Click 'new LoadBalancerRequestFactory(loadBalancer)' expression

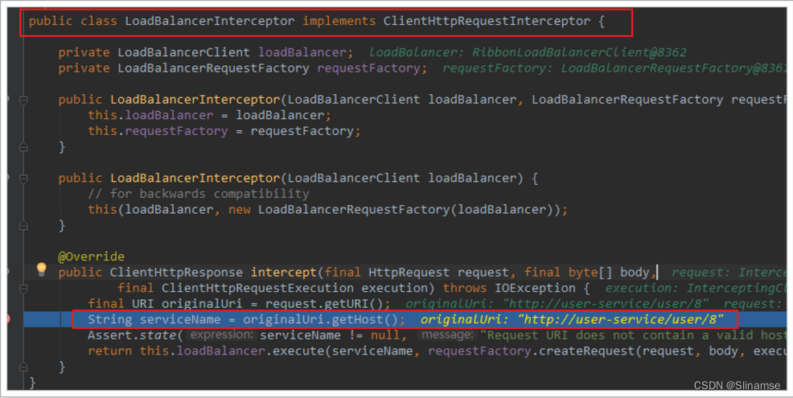click(x=390, y=209)
